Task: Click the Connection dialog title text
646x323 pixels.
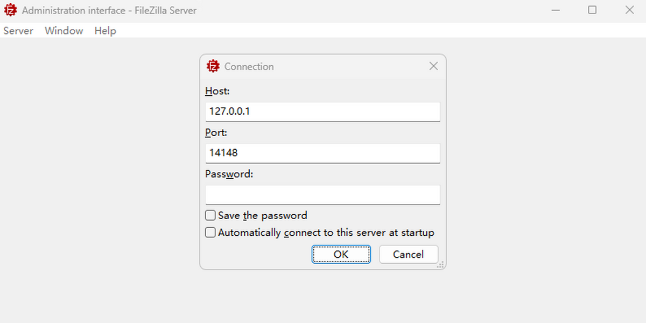Action: [x=249, y=67]
